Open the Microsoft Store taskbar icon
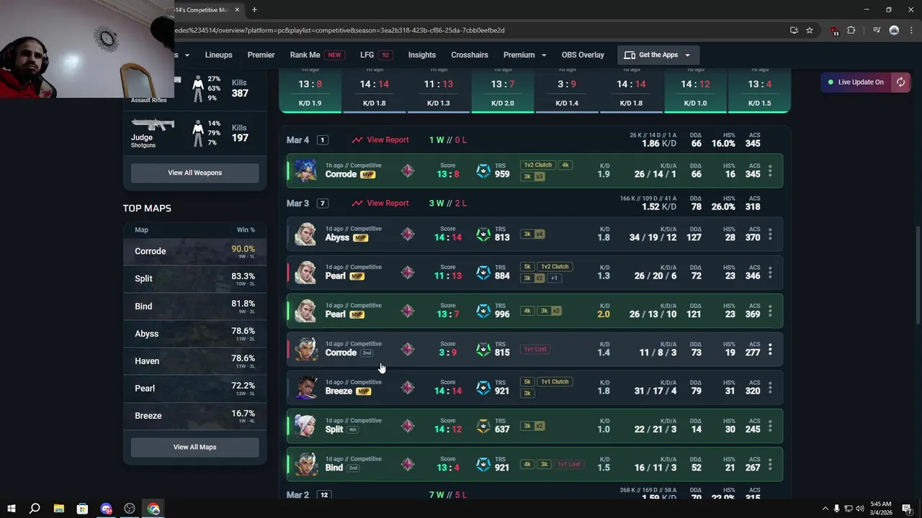 pyautogui.click(x=82, y=509)
